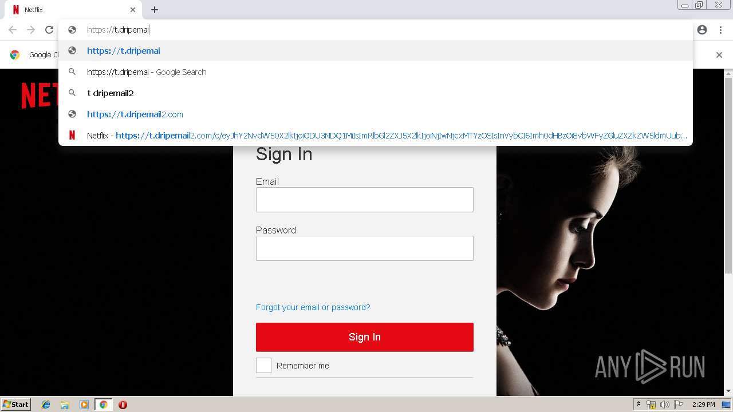This screenshot has height=412, width=733.
Task: Open Windows Media Player from taskbar
Action: 84,405
